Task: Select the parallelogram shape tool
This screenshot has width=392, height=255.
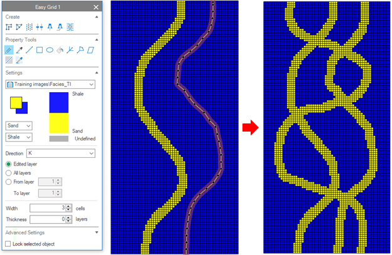Action: [x=91, y=49]
